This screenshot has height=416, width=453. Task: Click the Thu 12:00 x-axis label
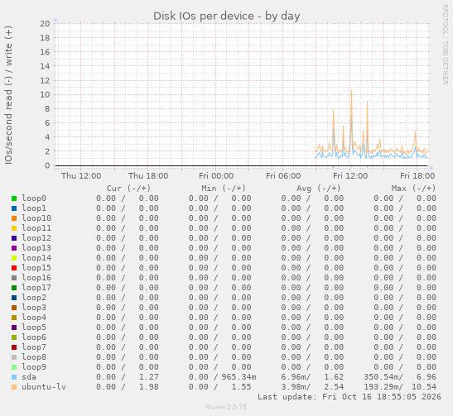pos(81,176)
